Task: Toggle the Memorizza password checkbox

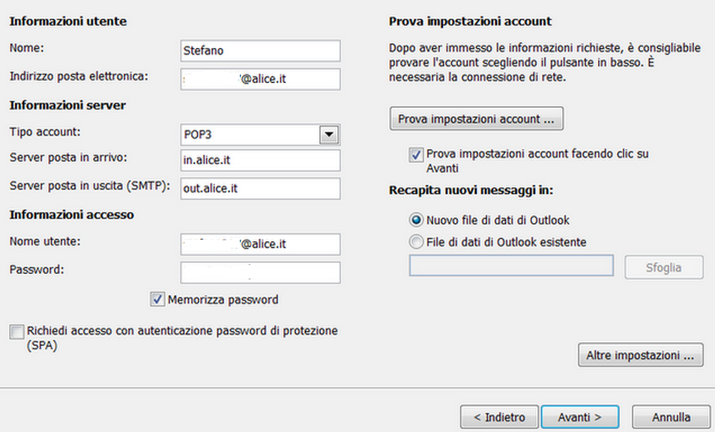Action: pyautogui.click(x=158, y=299)
